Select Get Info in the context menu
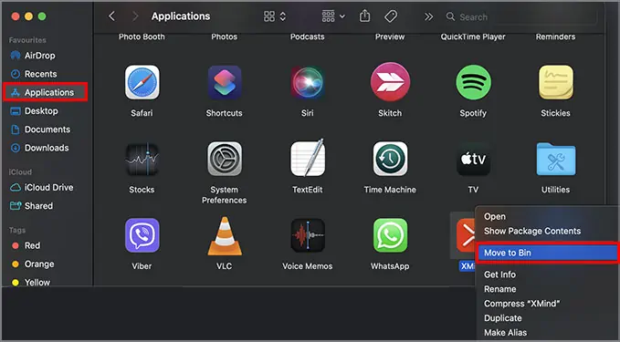This screenshot has height=342, width=620. click(499, 275)
